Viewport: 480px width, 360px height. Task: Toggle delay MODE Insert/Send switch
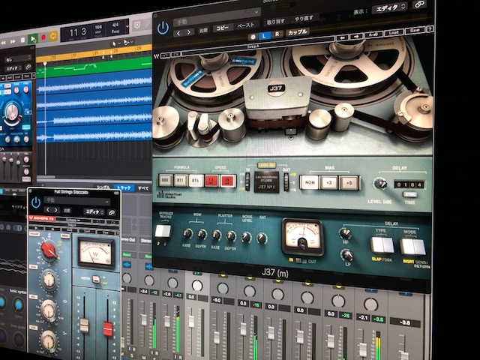(x=412, y=247)
